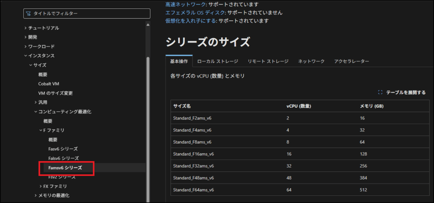Image resolution: width=434 pixels, height=203 pixels.
Task: Open the VM のサイズ変更 page
Action: pos(56,93)
